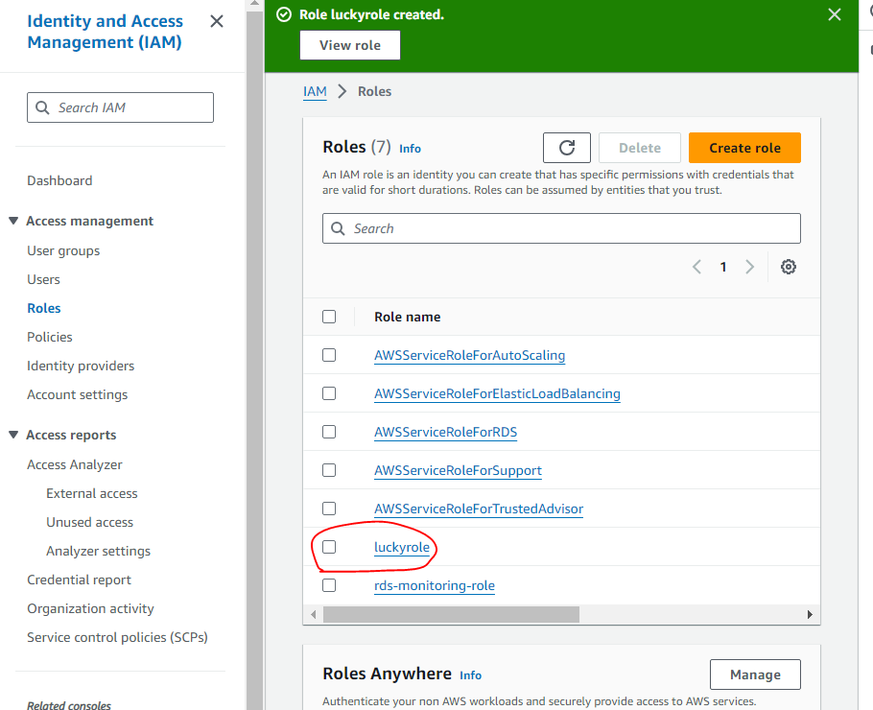Open User groups page

(x=63, y=251)
